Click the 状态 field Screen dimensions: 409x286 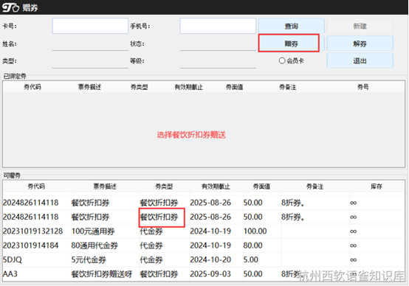[218, 43]
